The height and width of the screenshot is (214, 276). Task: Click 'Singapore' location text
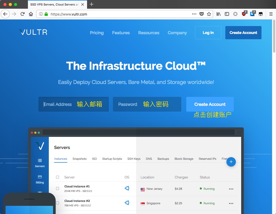pyautogui.click(x=153, y=203)
